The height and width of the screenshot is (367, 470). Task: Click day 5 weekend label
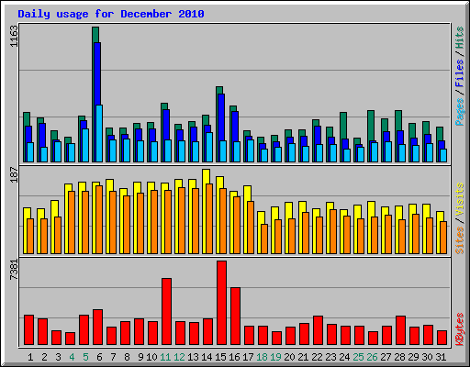coord(85,357)
